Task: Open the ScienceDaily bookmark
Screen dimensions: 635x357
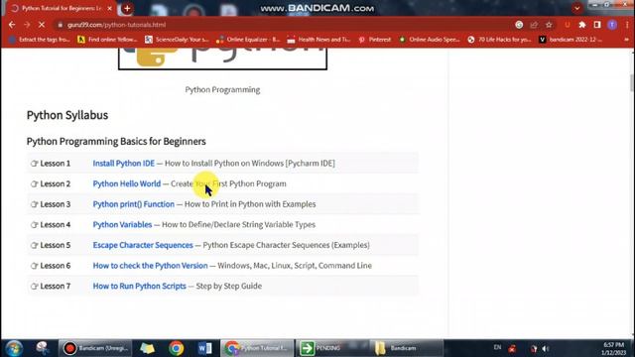Action: [177, 40]
